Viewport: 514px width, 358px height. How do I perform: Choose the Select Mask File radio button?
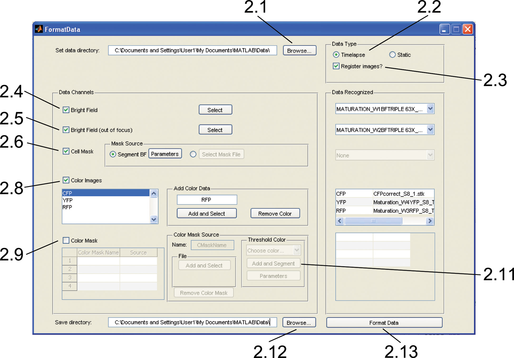(193, 154)
